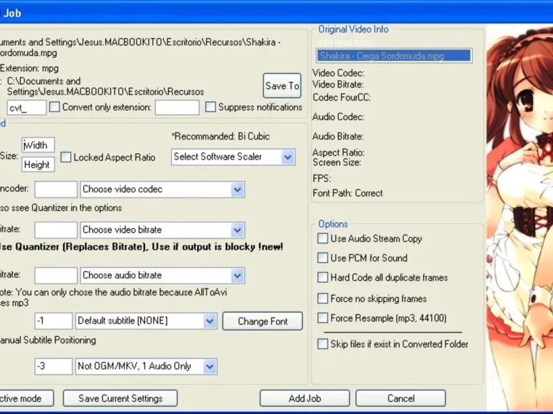Click the audio bitrate value field
This screenshot has height=414, width=553.
click(x=56, y=275)
